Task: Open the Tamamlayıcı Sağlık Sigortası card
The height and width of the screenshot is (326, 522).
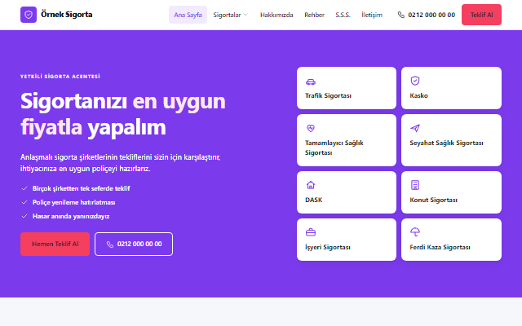Action: (346, 140)
